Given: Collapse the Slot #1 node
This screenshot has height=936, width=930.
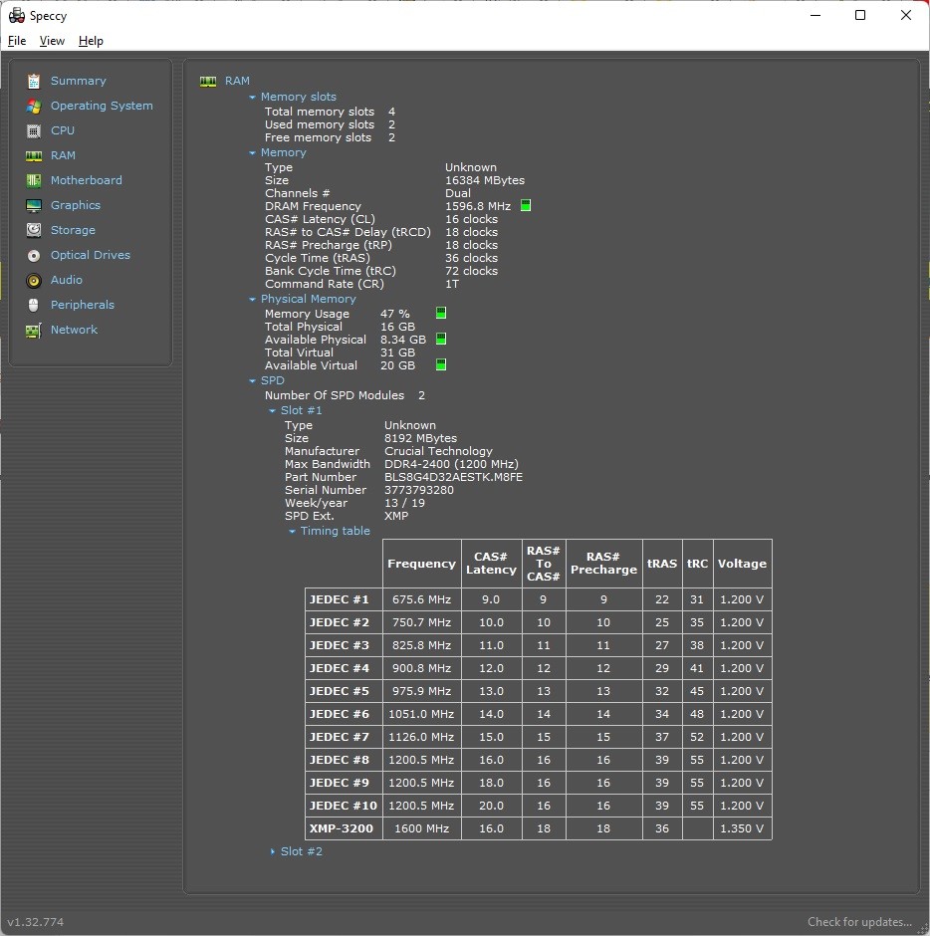Looking at the screenshot, I should click(x=272, y=410).
